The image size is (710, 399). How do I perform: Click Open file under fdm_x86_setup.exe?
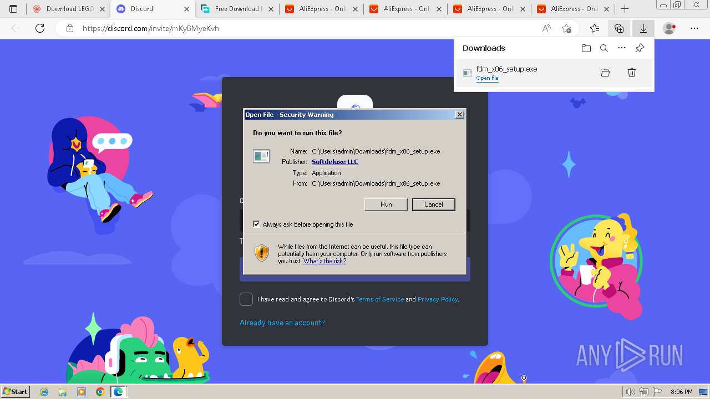coord(487,78)
